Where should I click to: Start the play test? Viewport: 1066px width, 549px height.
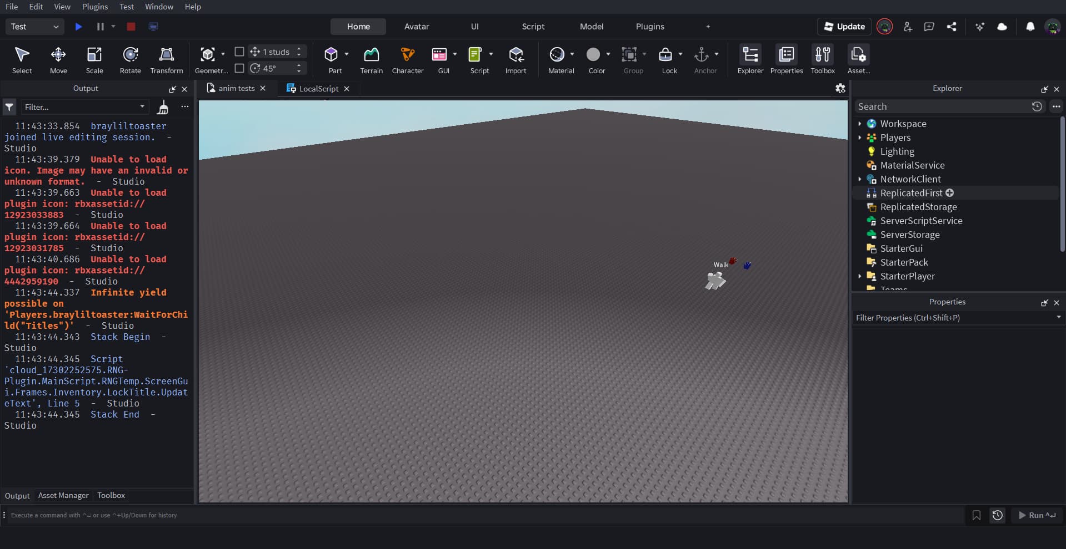pos(78,27)
